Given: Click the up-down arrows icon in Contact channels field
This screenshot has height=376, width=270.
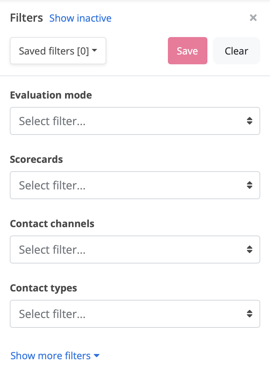Looking at the screenshot, I should [x=249, y=250].
